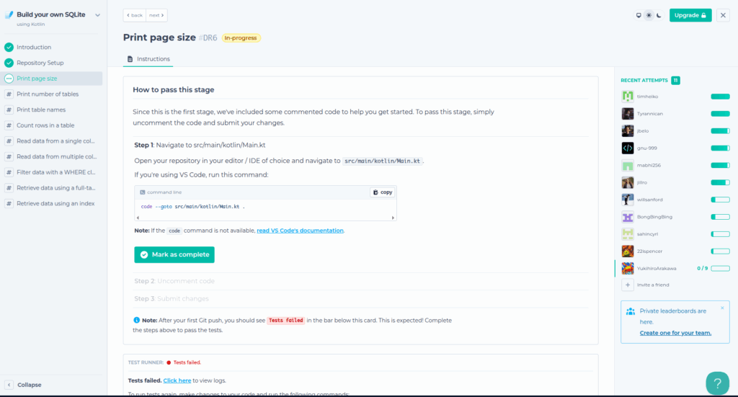
Task: Click Tyrannican's avatar in recent attempts
Action: (x=628, y=113)
